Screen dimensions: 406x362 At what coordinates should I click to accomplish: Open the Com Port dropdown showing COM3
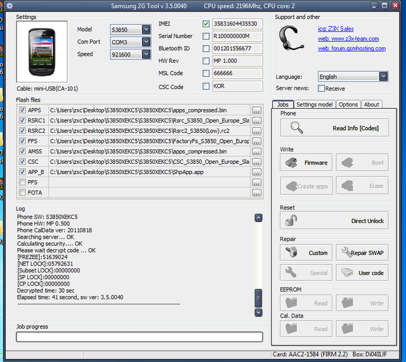click(131, 42)
